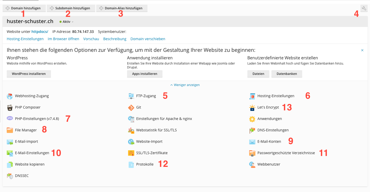Click the PHP-Einstellungen icon
The image size is (370, 192).
tap(10, 118)
